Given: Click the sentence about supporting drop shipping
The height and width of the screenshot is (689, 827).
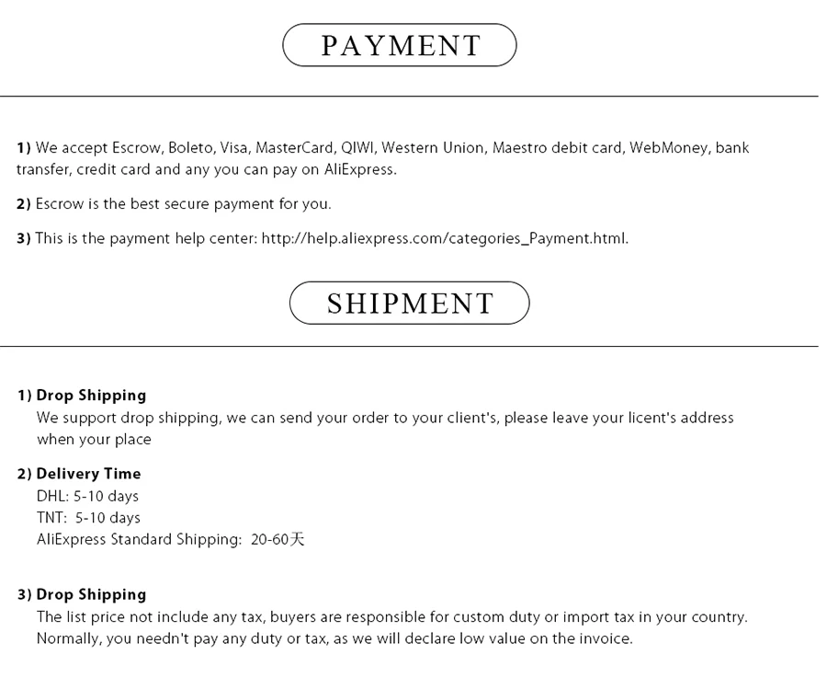Looking at the screenshot, I should coord(385,418).
